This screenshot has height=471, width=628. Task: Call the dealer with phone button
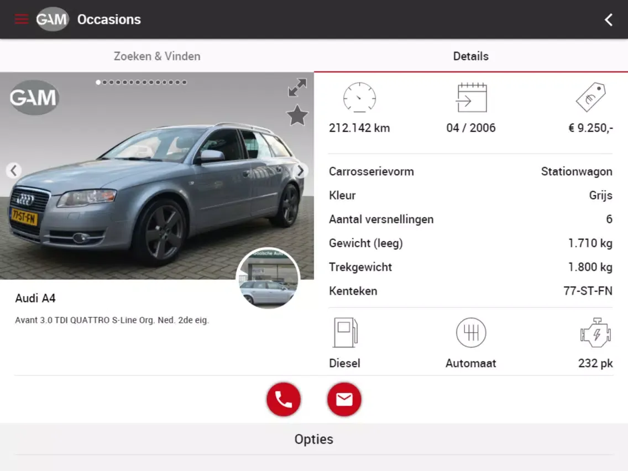coord(284,399)
